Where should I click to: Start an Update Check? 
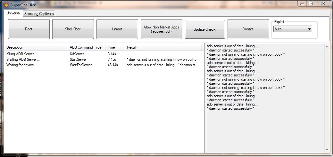tap(205, 29)
